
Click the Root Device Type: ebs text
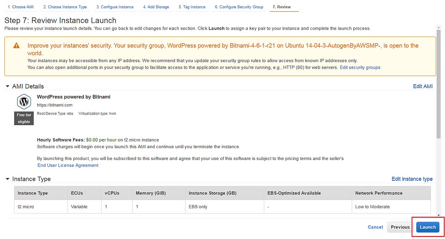(55, 113)
